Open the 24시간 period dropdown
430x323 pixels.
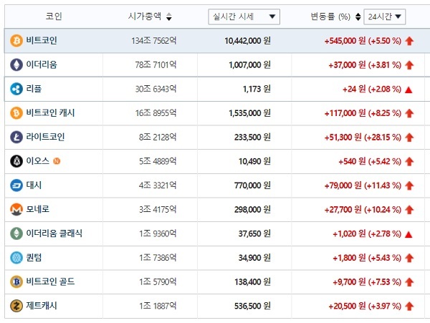[x=384, y=16]
